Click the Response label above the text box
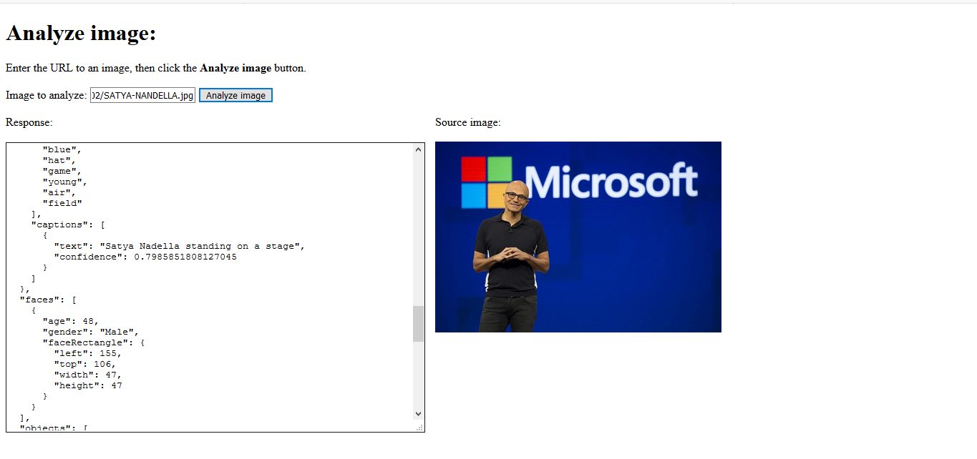The height and width of the screenshot is (459, 977). tap(29, 122)
